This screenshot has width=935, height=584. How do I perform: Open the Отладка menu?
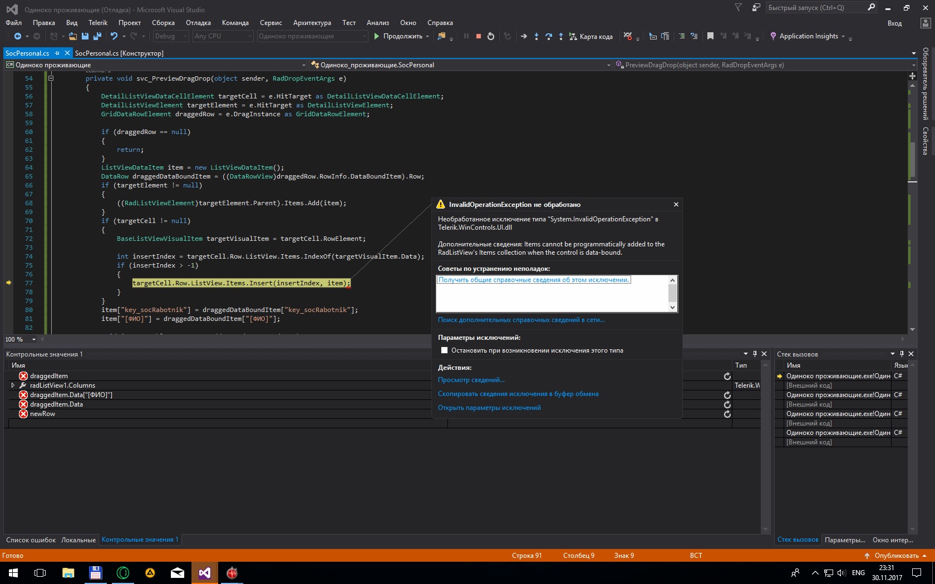coord(198,23)
